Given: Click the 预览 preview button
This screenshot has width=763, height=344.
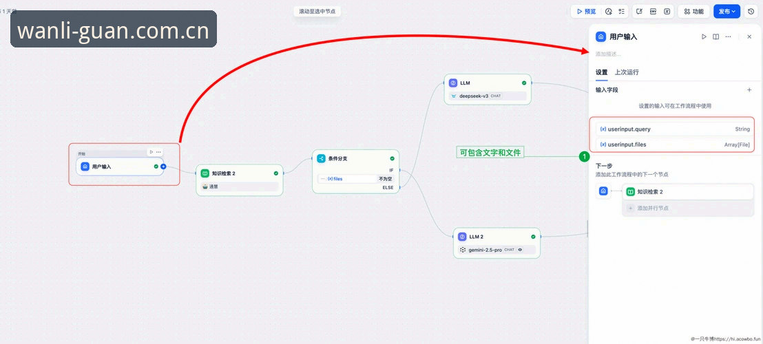Looking at the screenshot, I should pyautogui.click(x=586, y=11).
